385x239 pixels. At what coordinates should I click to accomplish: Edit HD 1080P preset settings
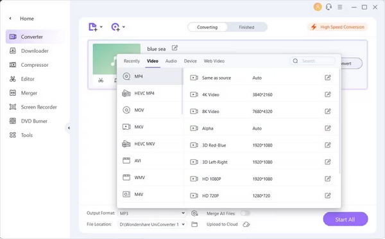pyautogui.click(x=328, y=179)
